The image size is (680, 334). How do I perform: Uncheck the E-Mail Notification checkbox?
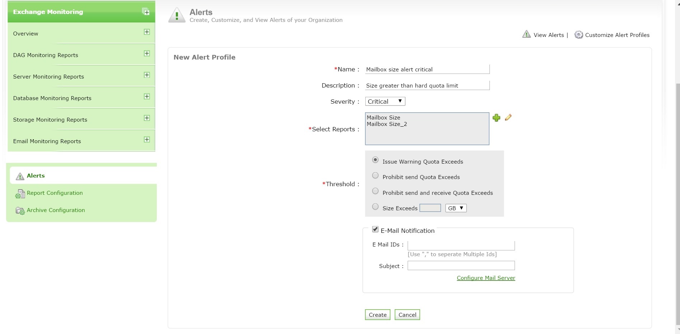pos(375,229)
